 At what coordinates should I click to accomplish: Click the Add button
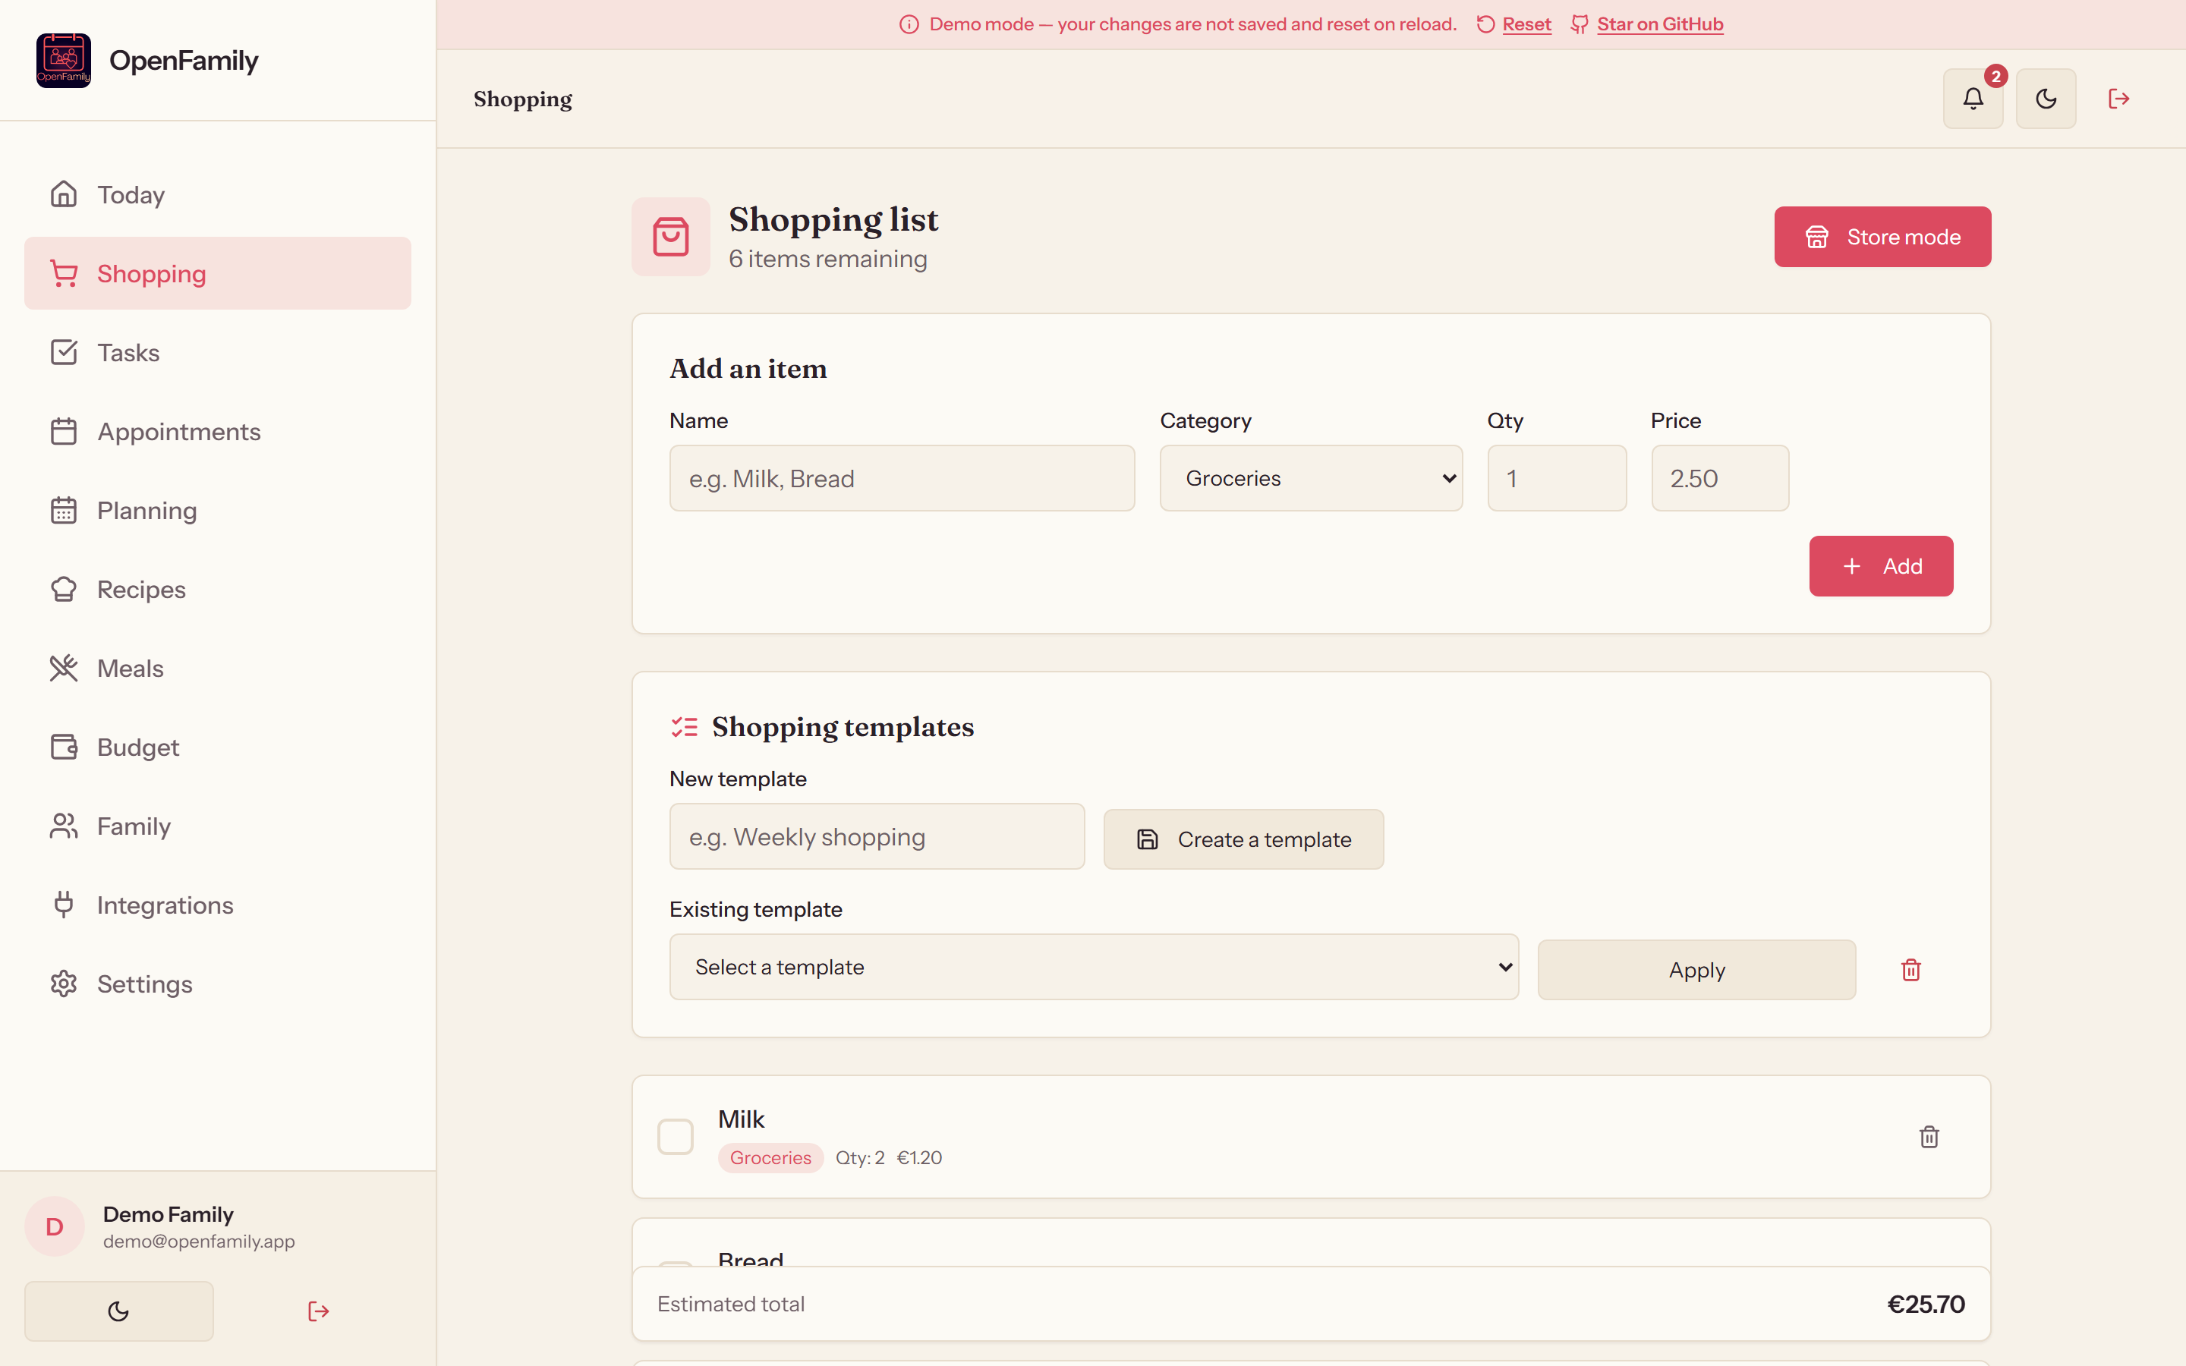(x=1881, y=565)
